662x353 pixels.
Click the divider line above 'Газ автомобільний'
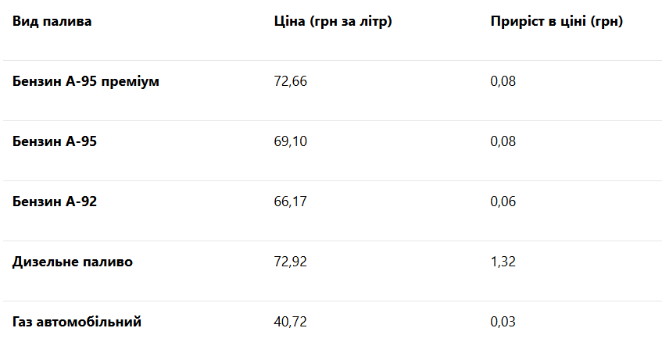tap(331, 301)
